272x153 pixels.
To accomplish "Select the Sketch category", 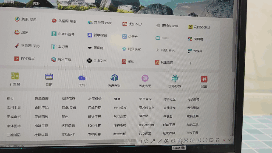I will tap(144, 116).
